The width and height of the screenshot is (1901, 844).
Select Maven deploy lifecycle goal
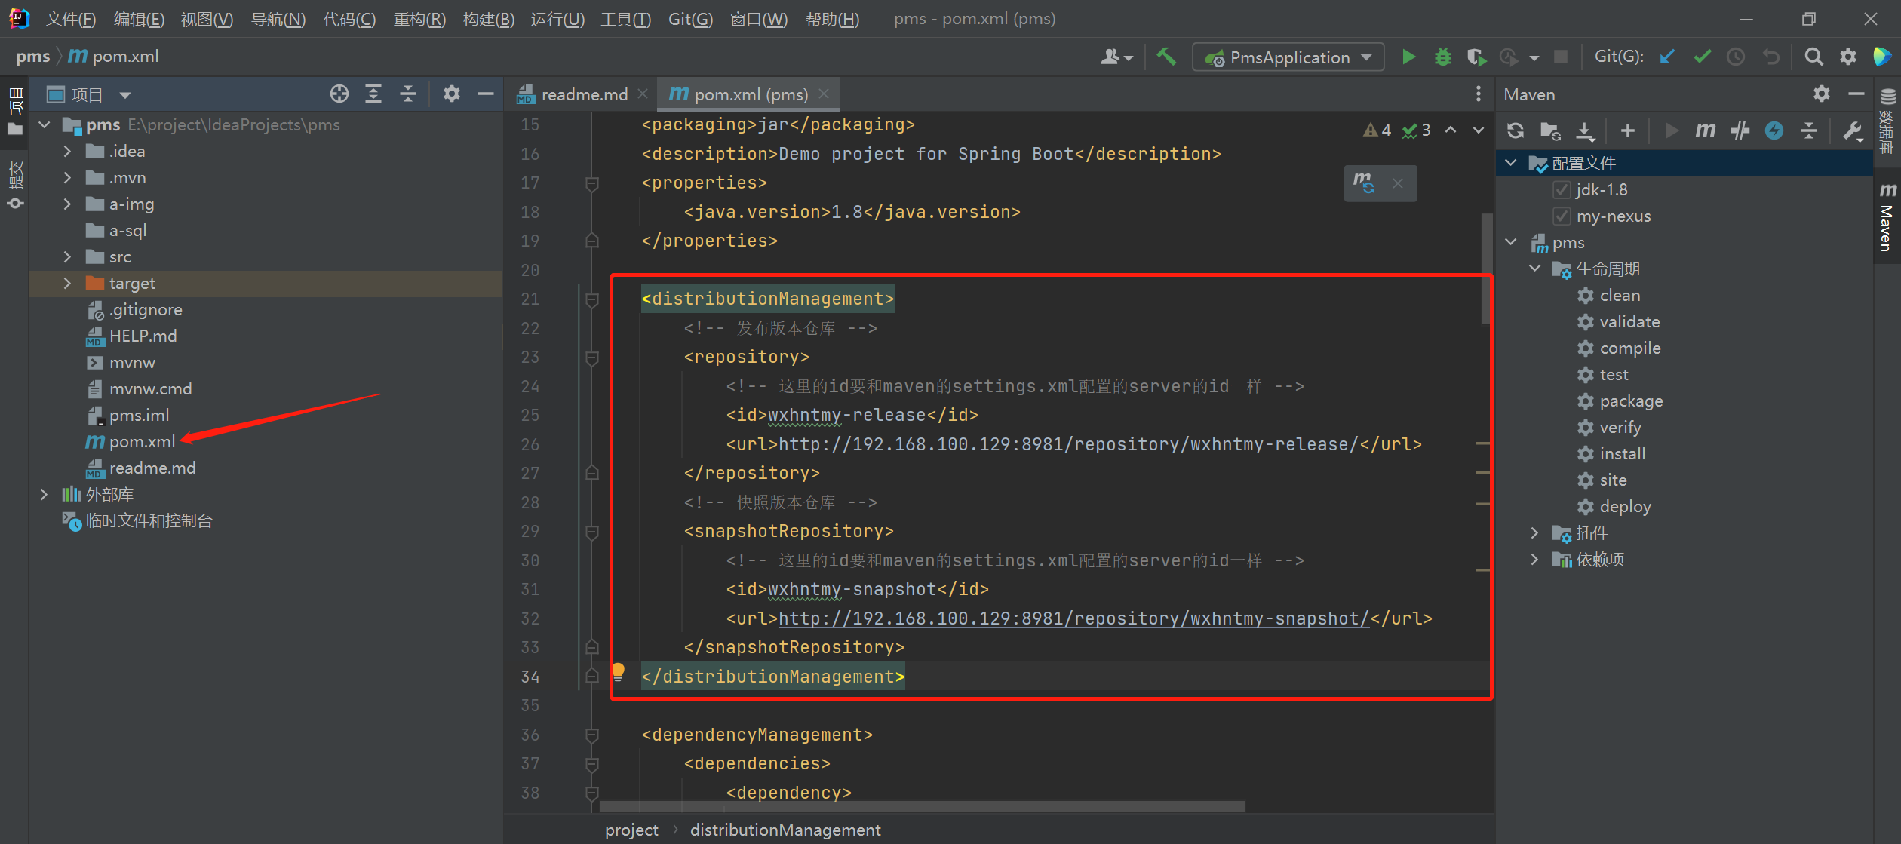coord(1624,507)
